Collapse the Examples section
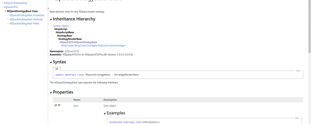Screen dimensions: 311x124 coord(105,113)
